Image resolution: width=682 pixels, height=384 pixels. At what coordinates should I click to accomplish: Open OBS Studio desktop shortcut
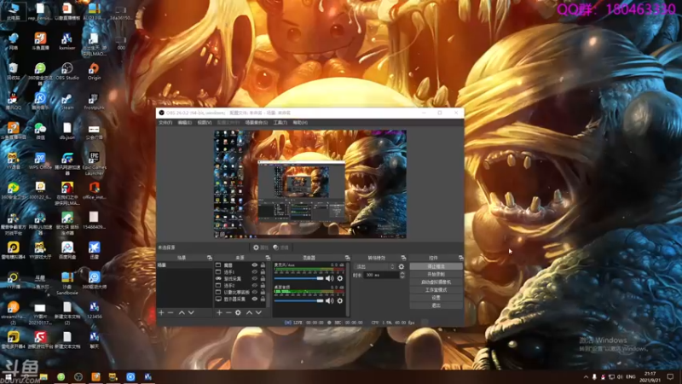click(x=67, y=72)
